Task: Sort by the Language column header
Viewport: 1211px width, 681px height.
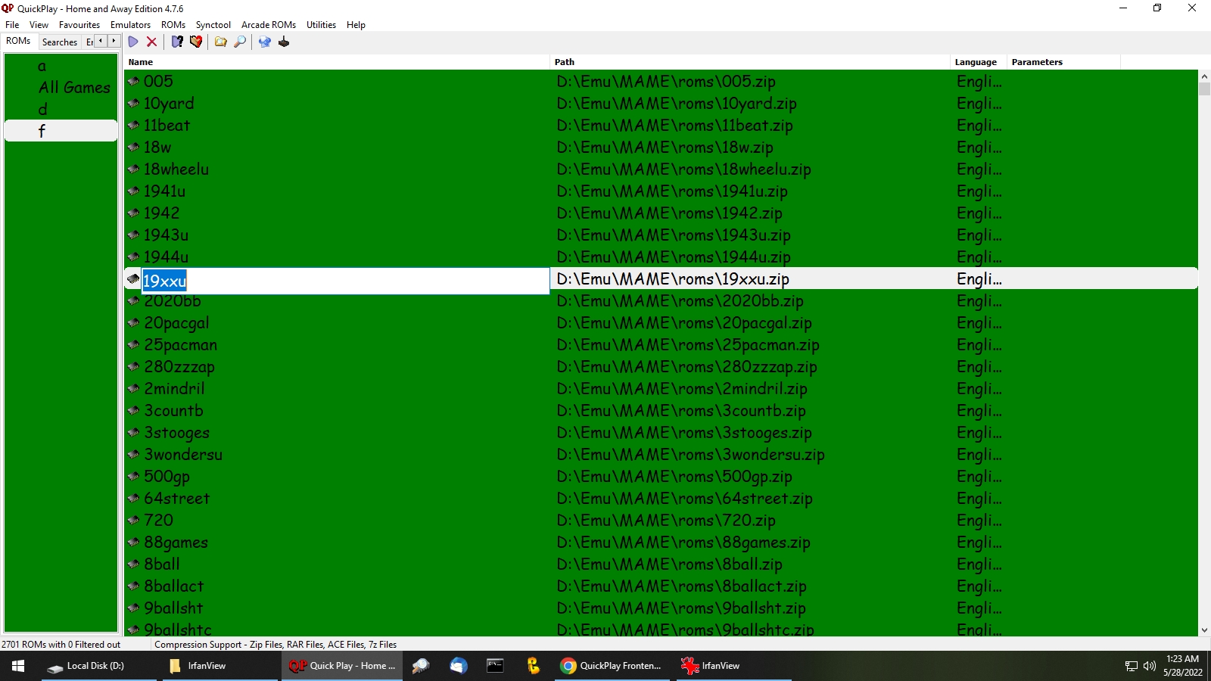Action: [x=979, y=62]
